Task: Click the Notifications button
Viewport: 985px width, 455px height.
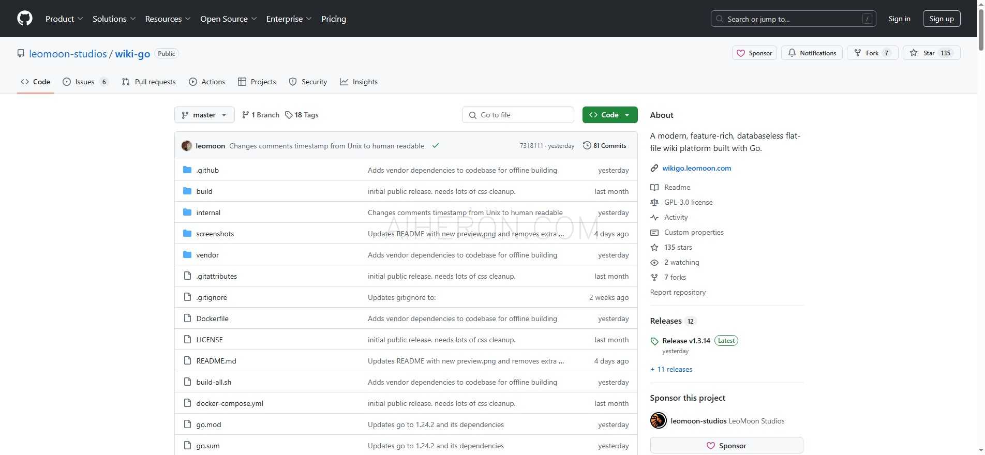Action: point(812,53)
